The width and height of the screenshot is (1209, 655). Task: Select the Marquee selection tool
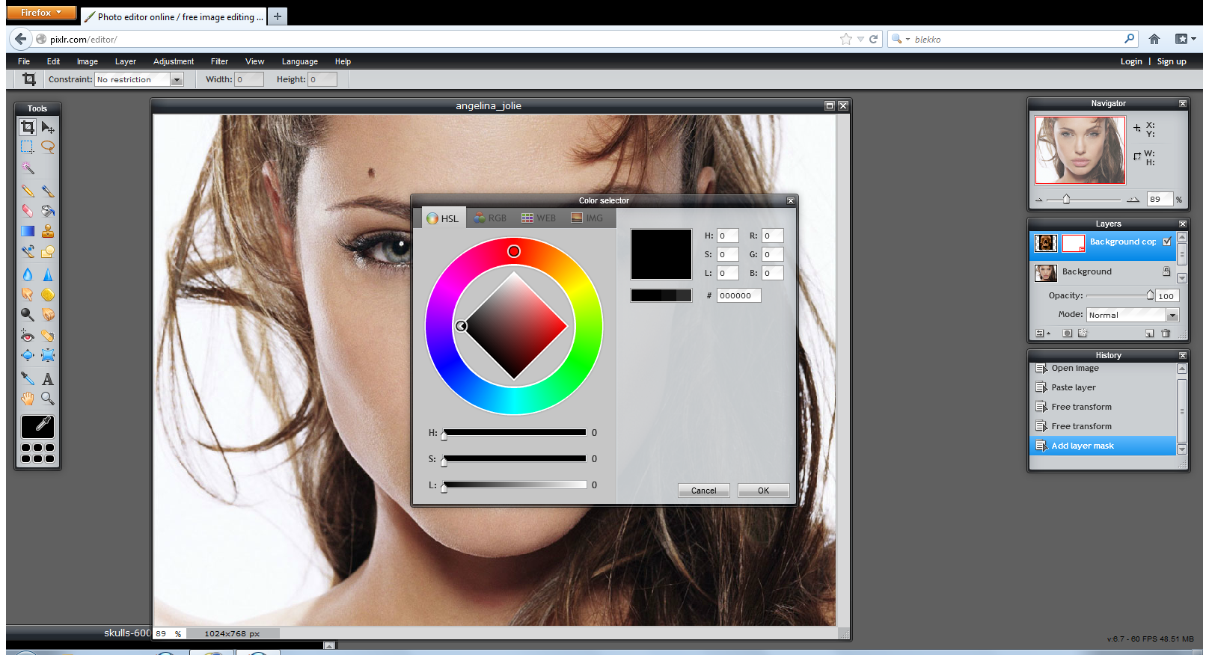[x=28, y=147]
